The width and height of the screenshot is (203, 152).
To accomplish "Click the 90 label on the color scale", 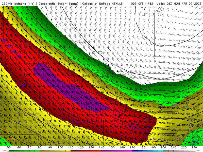I will coord(50,147).
